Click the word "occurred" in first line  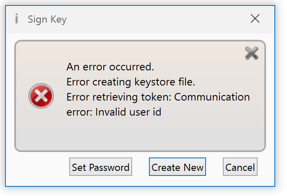tap(133, 67)
